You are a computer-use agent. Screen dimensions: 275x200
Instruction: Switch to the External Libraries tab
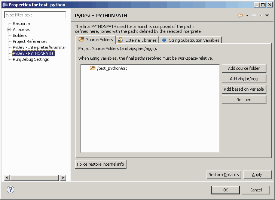[137, 40]
